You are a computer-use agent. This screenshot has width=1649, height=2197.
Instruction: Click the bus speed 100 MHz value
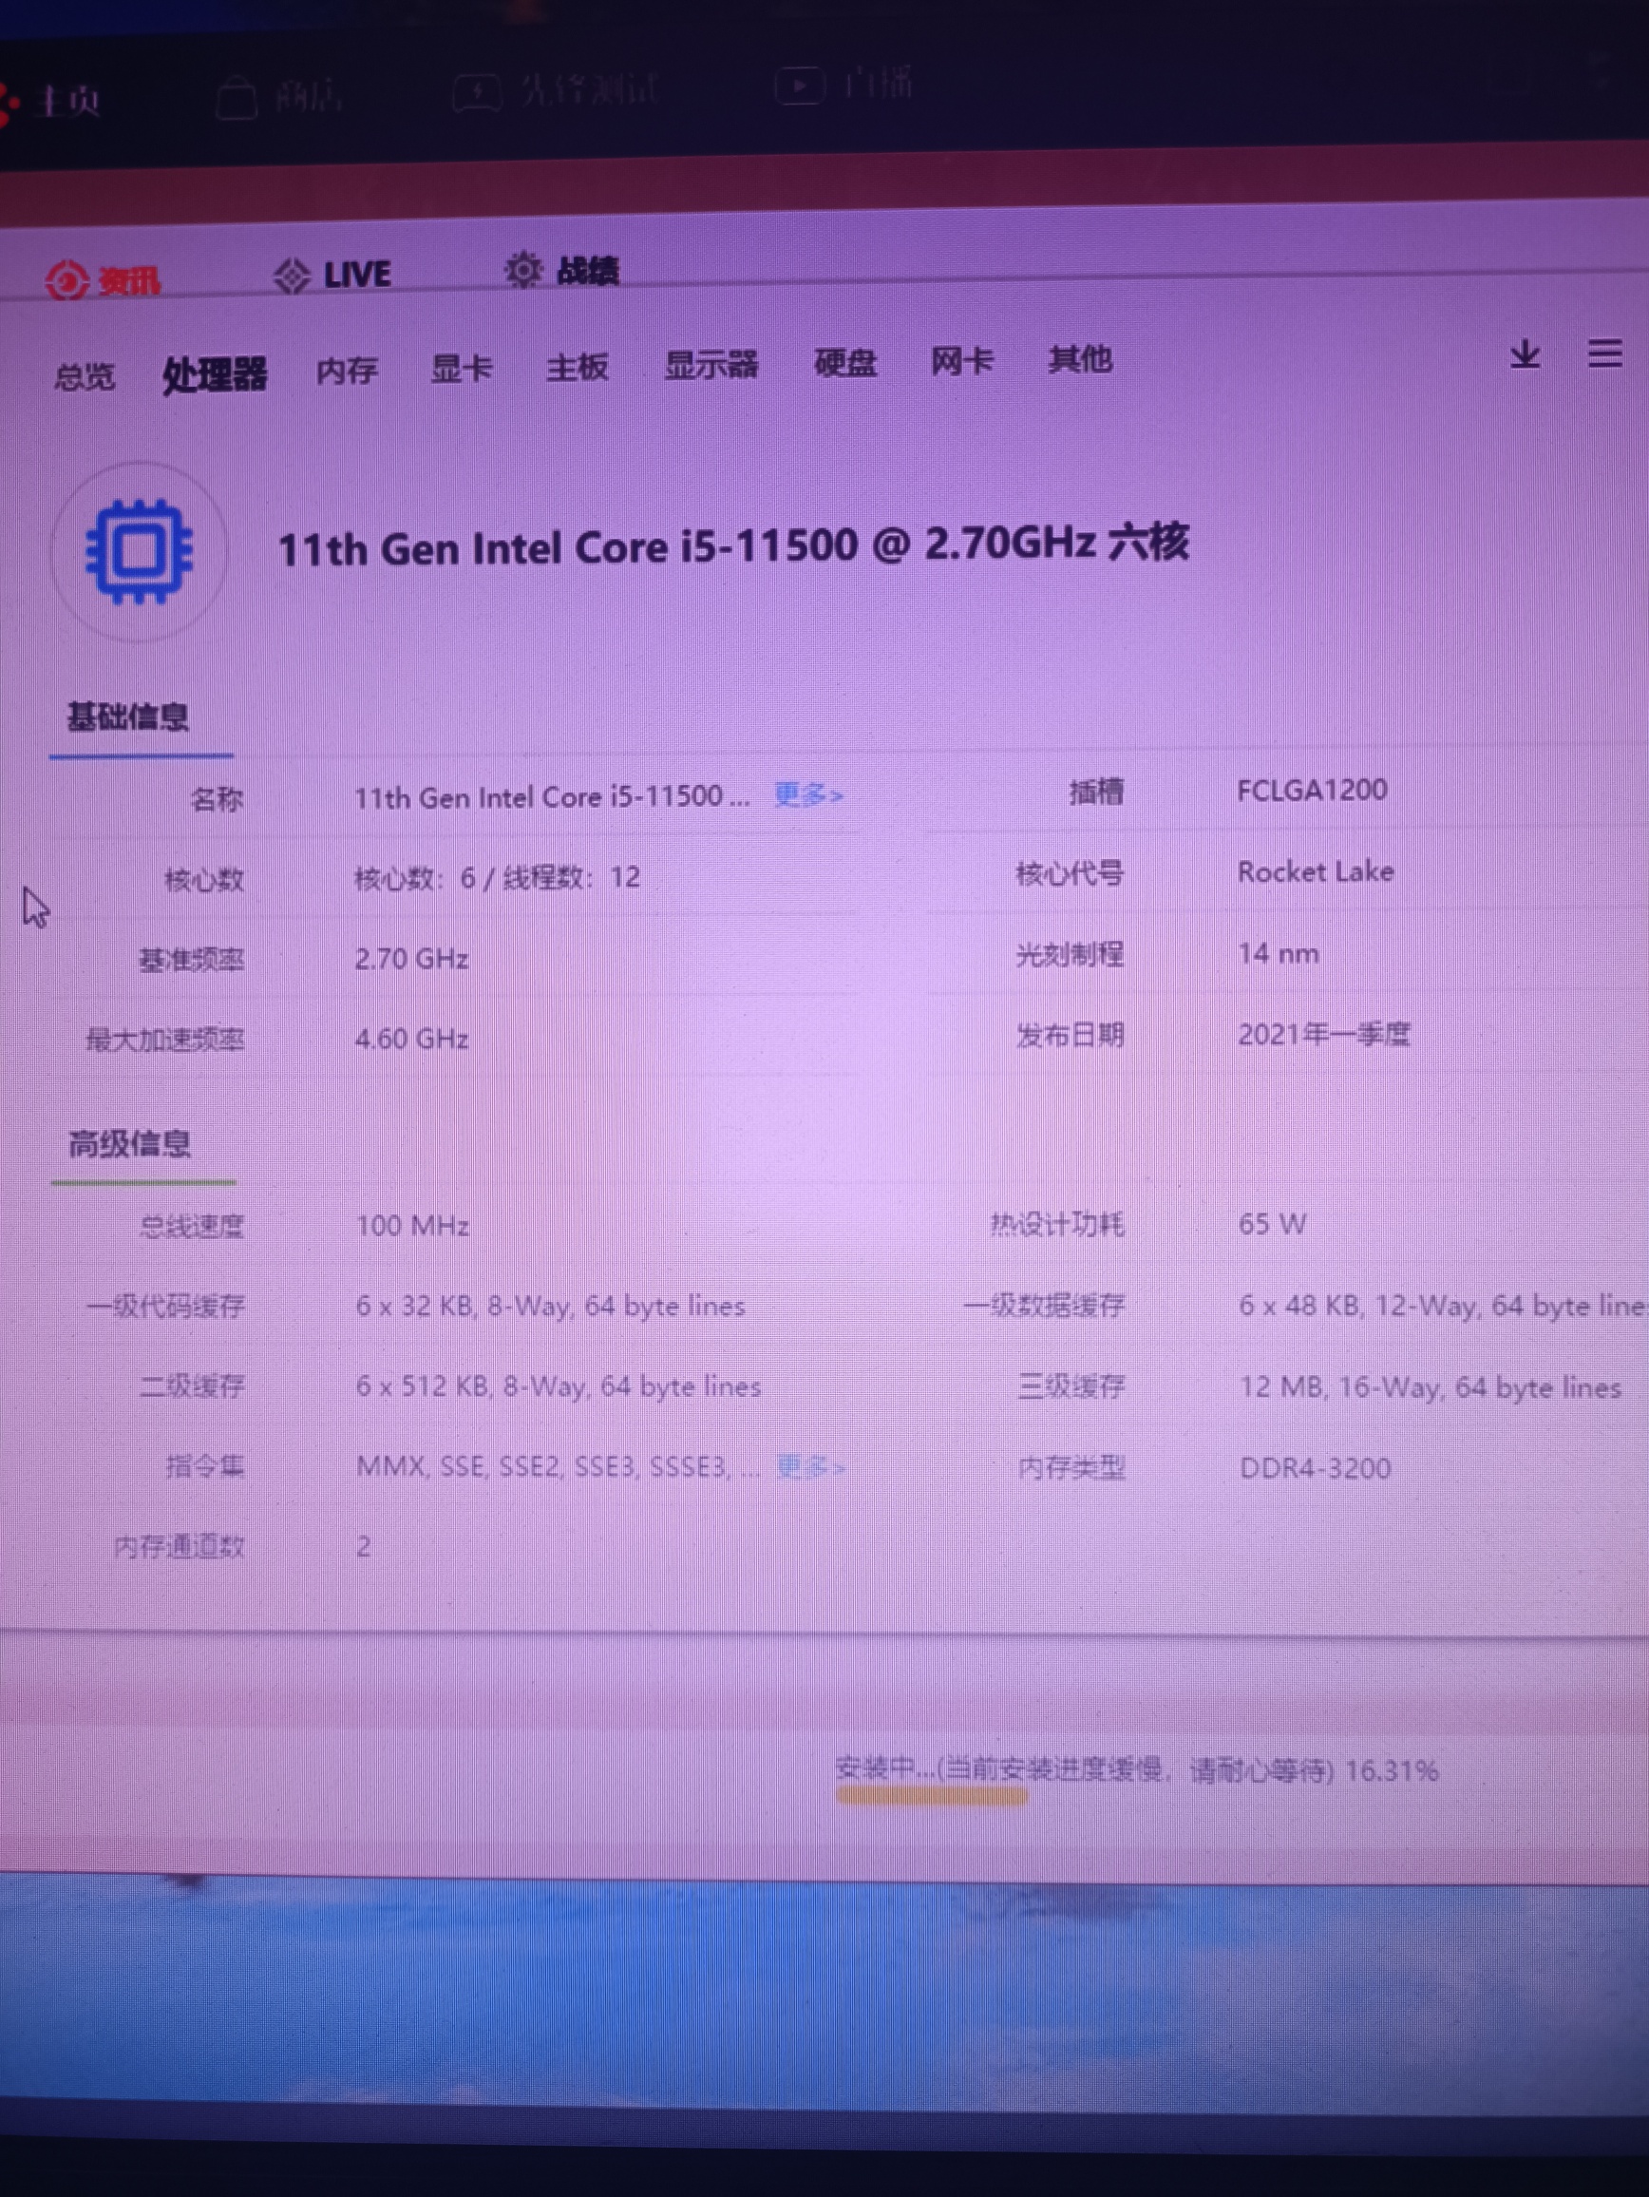(x=412, y=1226)
